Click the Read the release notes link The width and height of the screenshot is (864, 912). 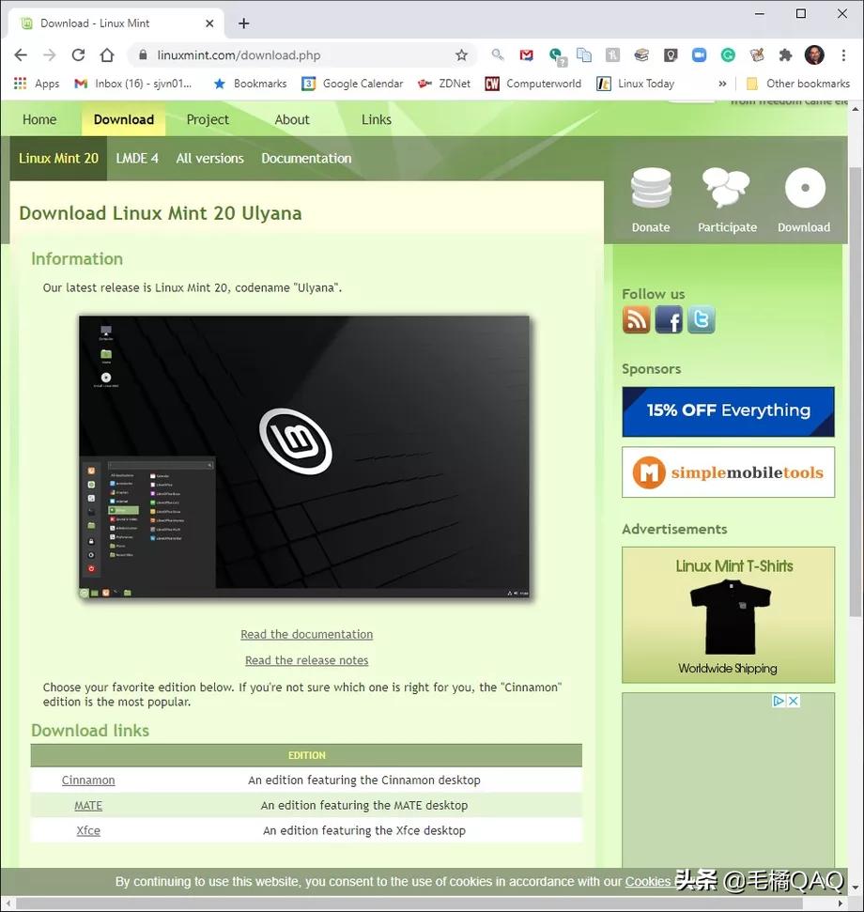306,660
